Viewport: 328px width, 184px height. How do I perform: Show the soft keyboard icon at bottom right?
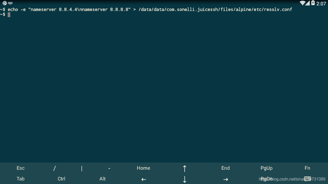coord(307,179)
